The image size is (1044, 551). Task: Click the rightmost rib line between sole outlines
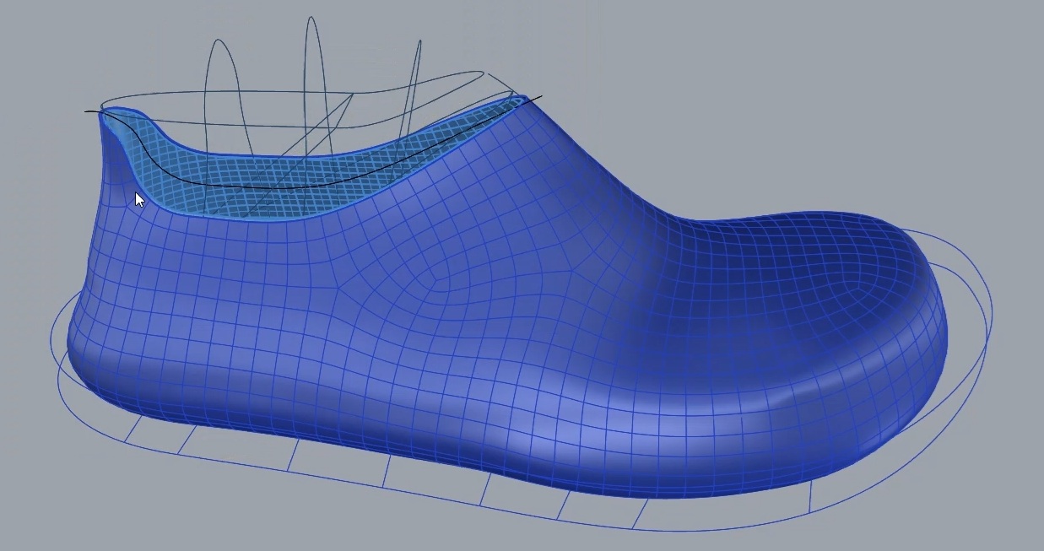click(811, 496)
